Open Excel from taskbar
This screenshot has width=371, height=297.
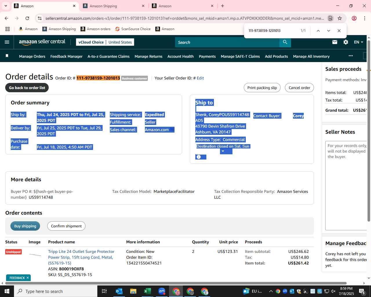(148, 291)
